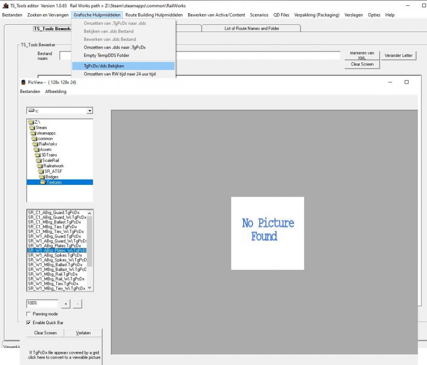Click the 100% zoom input field
The image size is (427, 365).
(42, 303)
